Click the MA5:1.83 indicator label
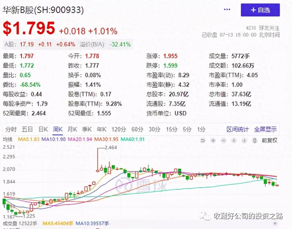Viewport: 292px width, 229px height. tap(28, 139)
